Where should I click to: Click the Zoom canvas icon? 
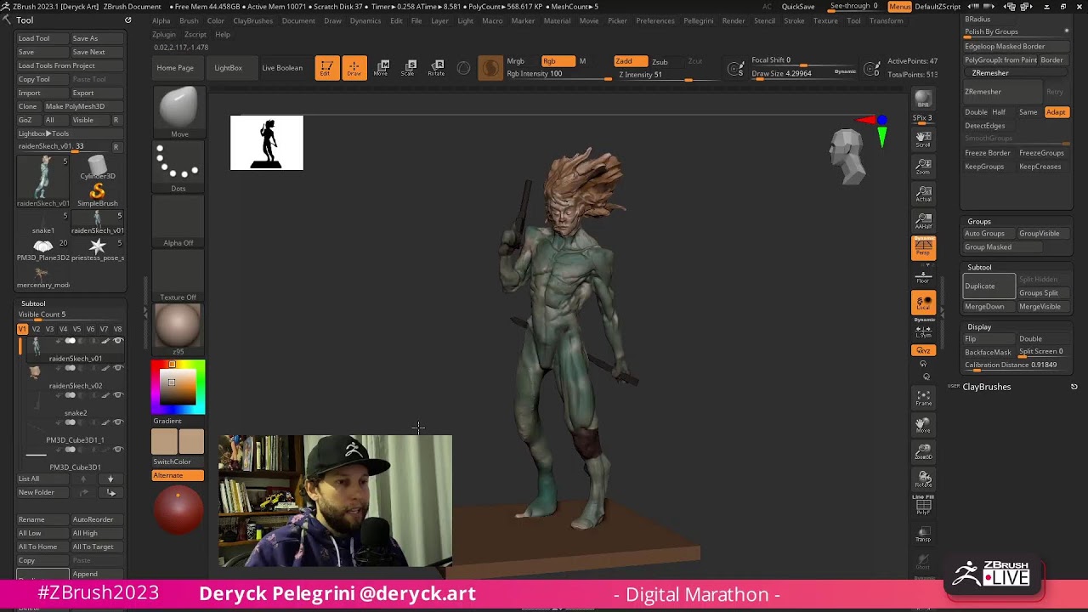pos(923,167)
